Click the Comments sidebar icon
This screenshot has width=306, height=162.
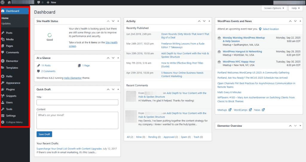pyautogui.click(x=3, y=52)
